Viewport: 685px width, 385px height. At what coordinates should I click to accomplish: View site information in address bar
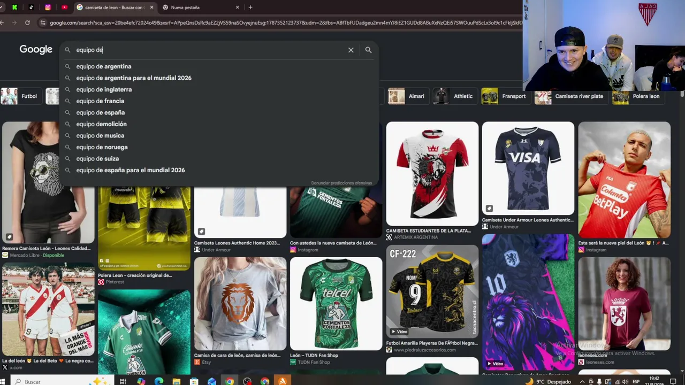click(43, 22)
